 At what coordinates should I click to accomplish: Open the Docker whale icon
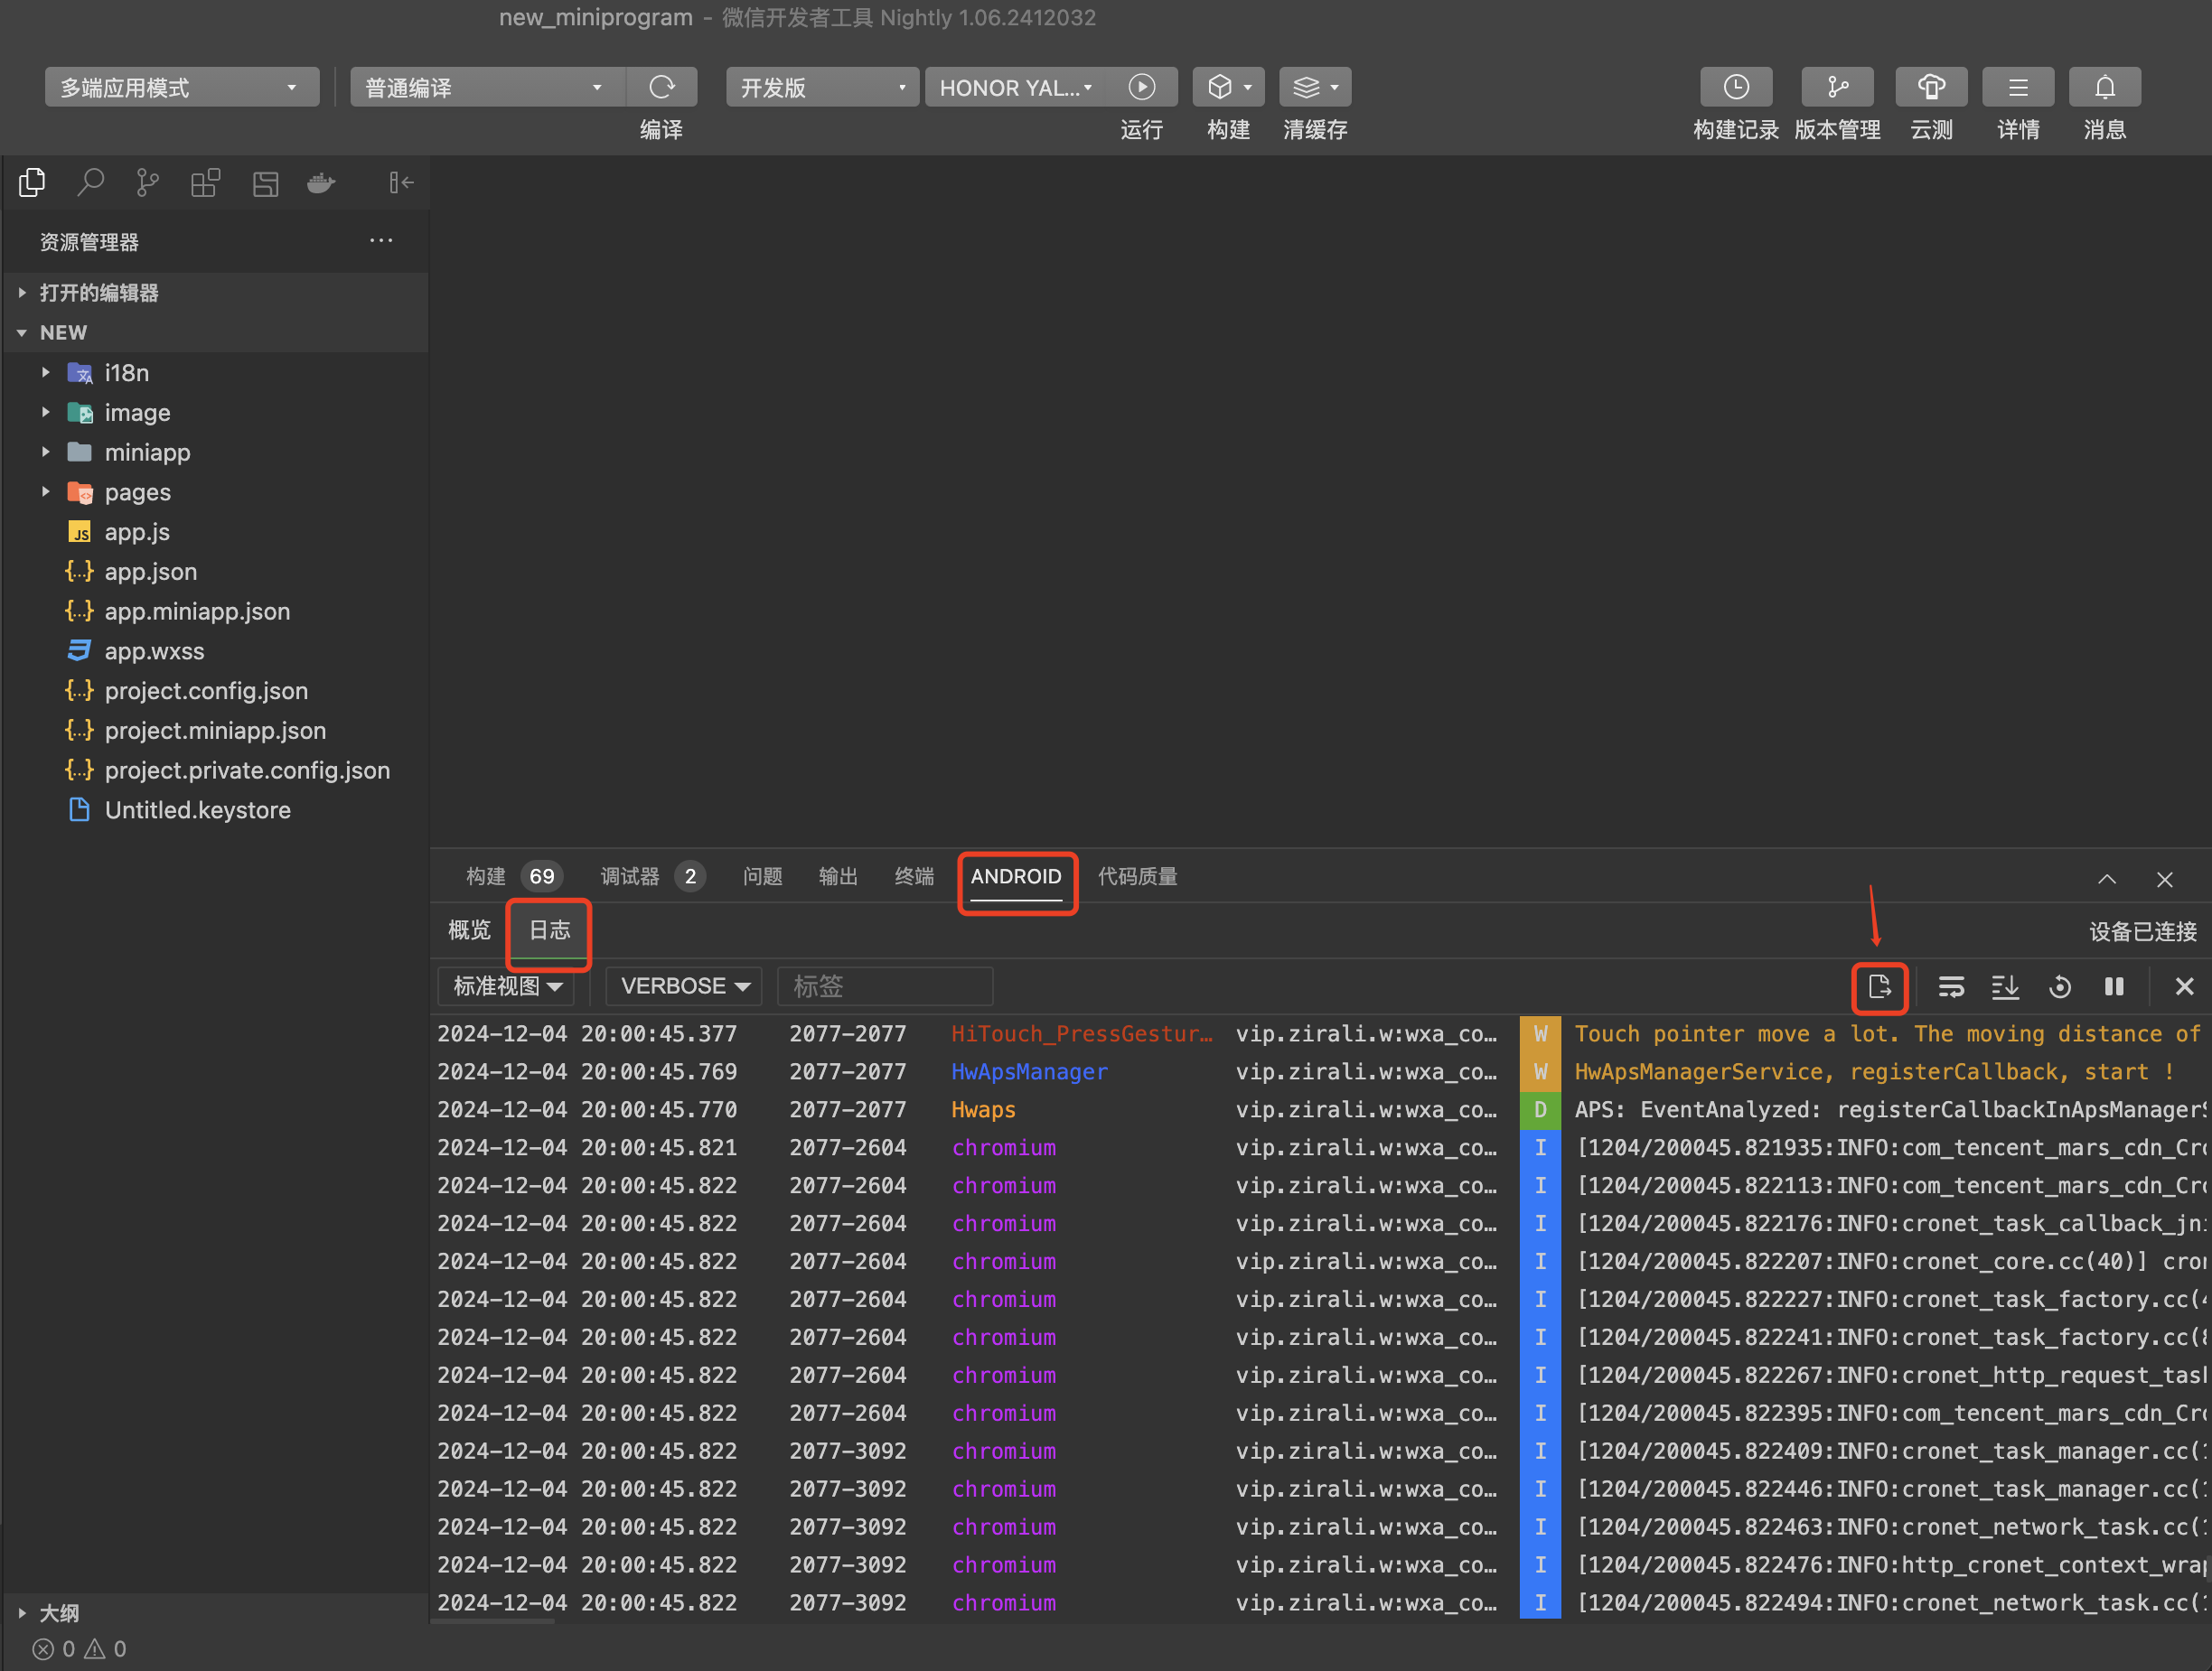coord(321,182)
